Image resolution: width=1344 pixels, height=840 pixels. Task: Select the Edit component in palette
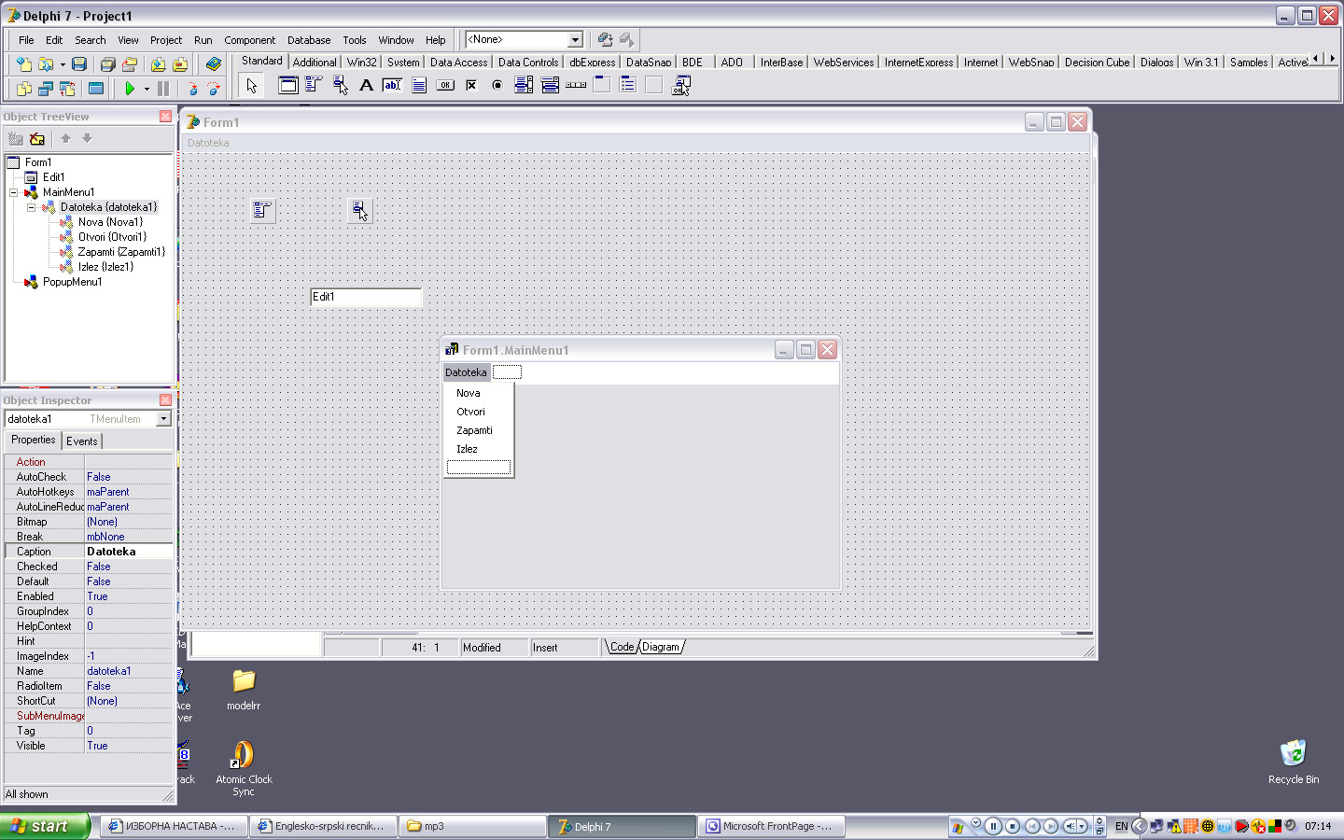[x=393, y=85]
